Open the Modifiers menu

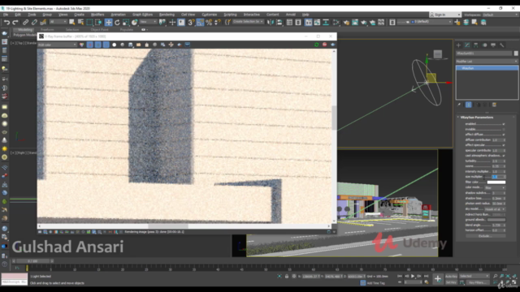pyautogui.click(x=97, y=15)
